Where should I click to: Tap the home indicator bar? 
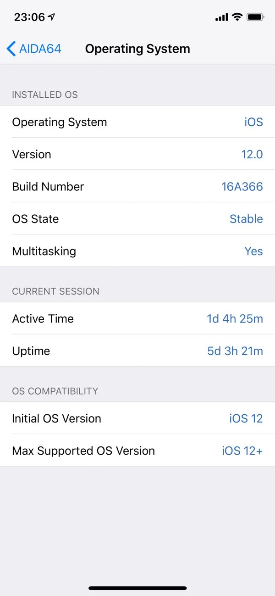[x=137, y=588]
